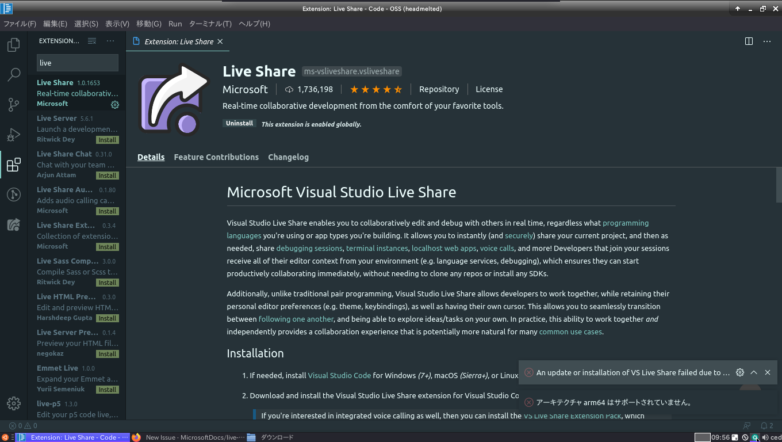Click the volume icon in the system tray
Viewport: 782px width, 442px height.
click(765, 437)
